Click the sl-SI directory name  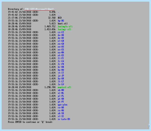pos(61,116)
